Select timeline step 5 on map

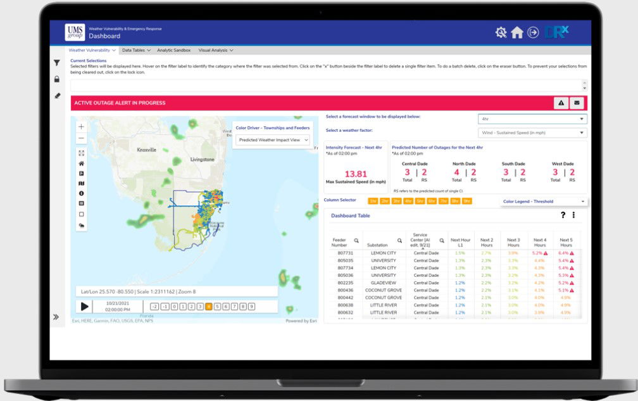click(217, 307)
